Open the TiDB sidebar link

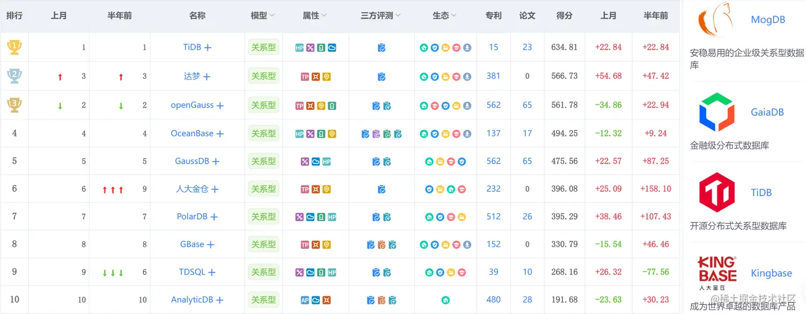pyautogui.click(x=761, y=192)
